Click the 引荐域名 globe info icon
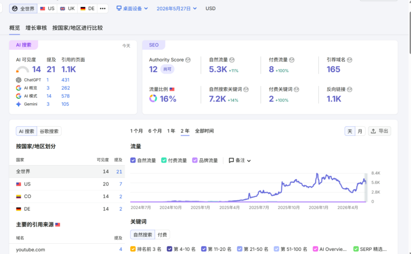Viewport: 411px width, 254px height. point(349,60)
